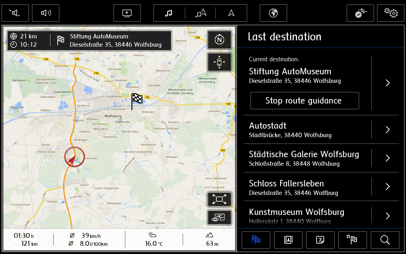406x254 pixels.
Task: Click average consumption 8.0 l/100km value
Action: 88,244
